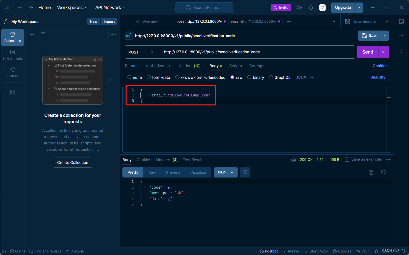Click the Search Postman field
The image size is (409, 255).
click(x=204, y=8)
